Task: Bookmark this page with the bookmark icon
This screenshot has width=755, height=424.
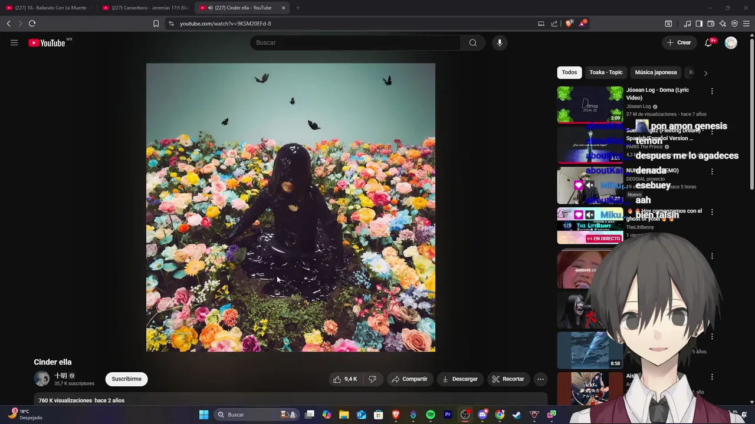Action: click(x=156, y=24)
